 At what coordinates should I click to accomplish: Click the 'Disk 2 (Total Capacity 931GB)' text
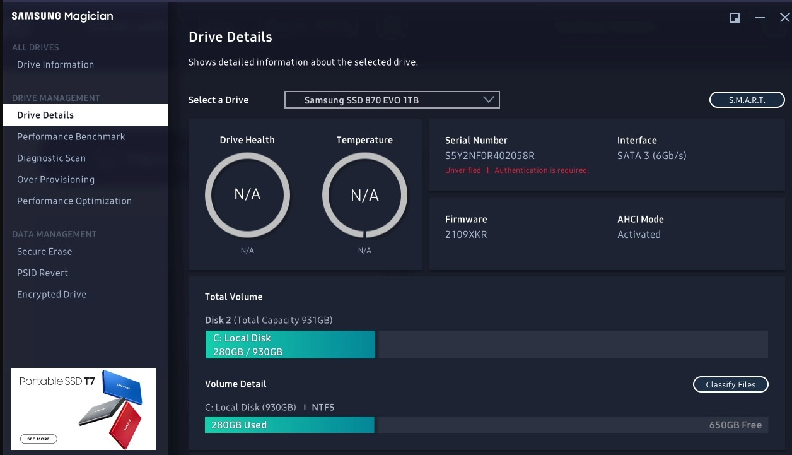click(x=269, y=320)
